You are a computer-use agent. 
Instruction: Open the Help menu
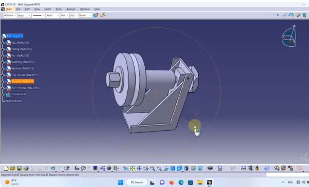point(97,9)
